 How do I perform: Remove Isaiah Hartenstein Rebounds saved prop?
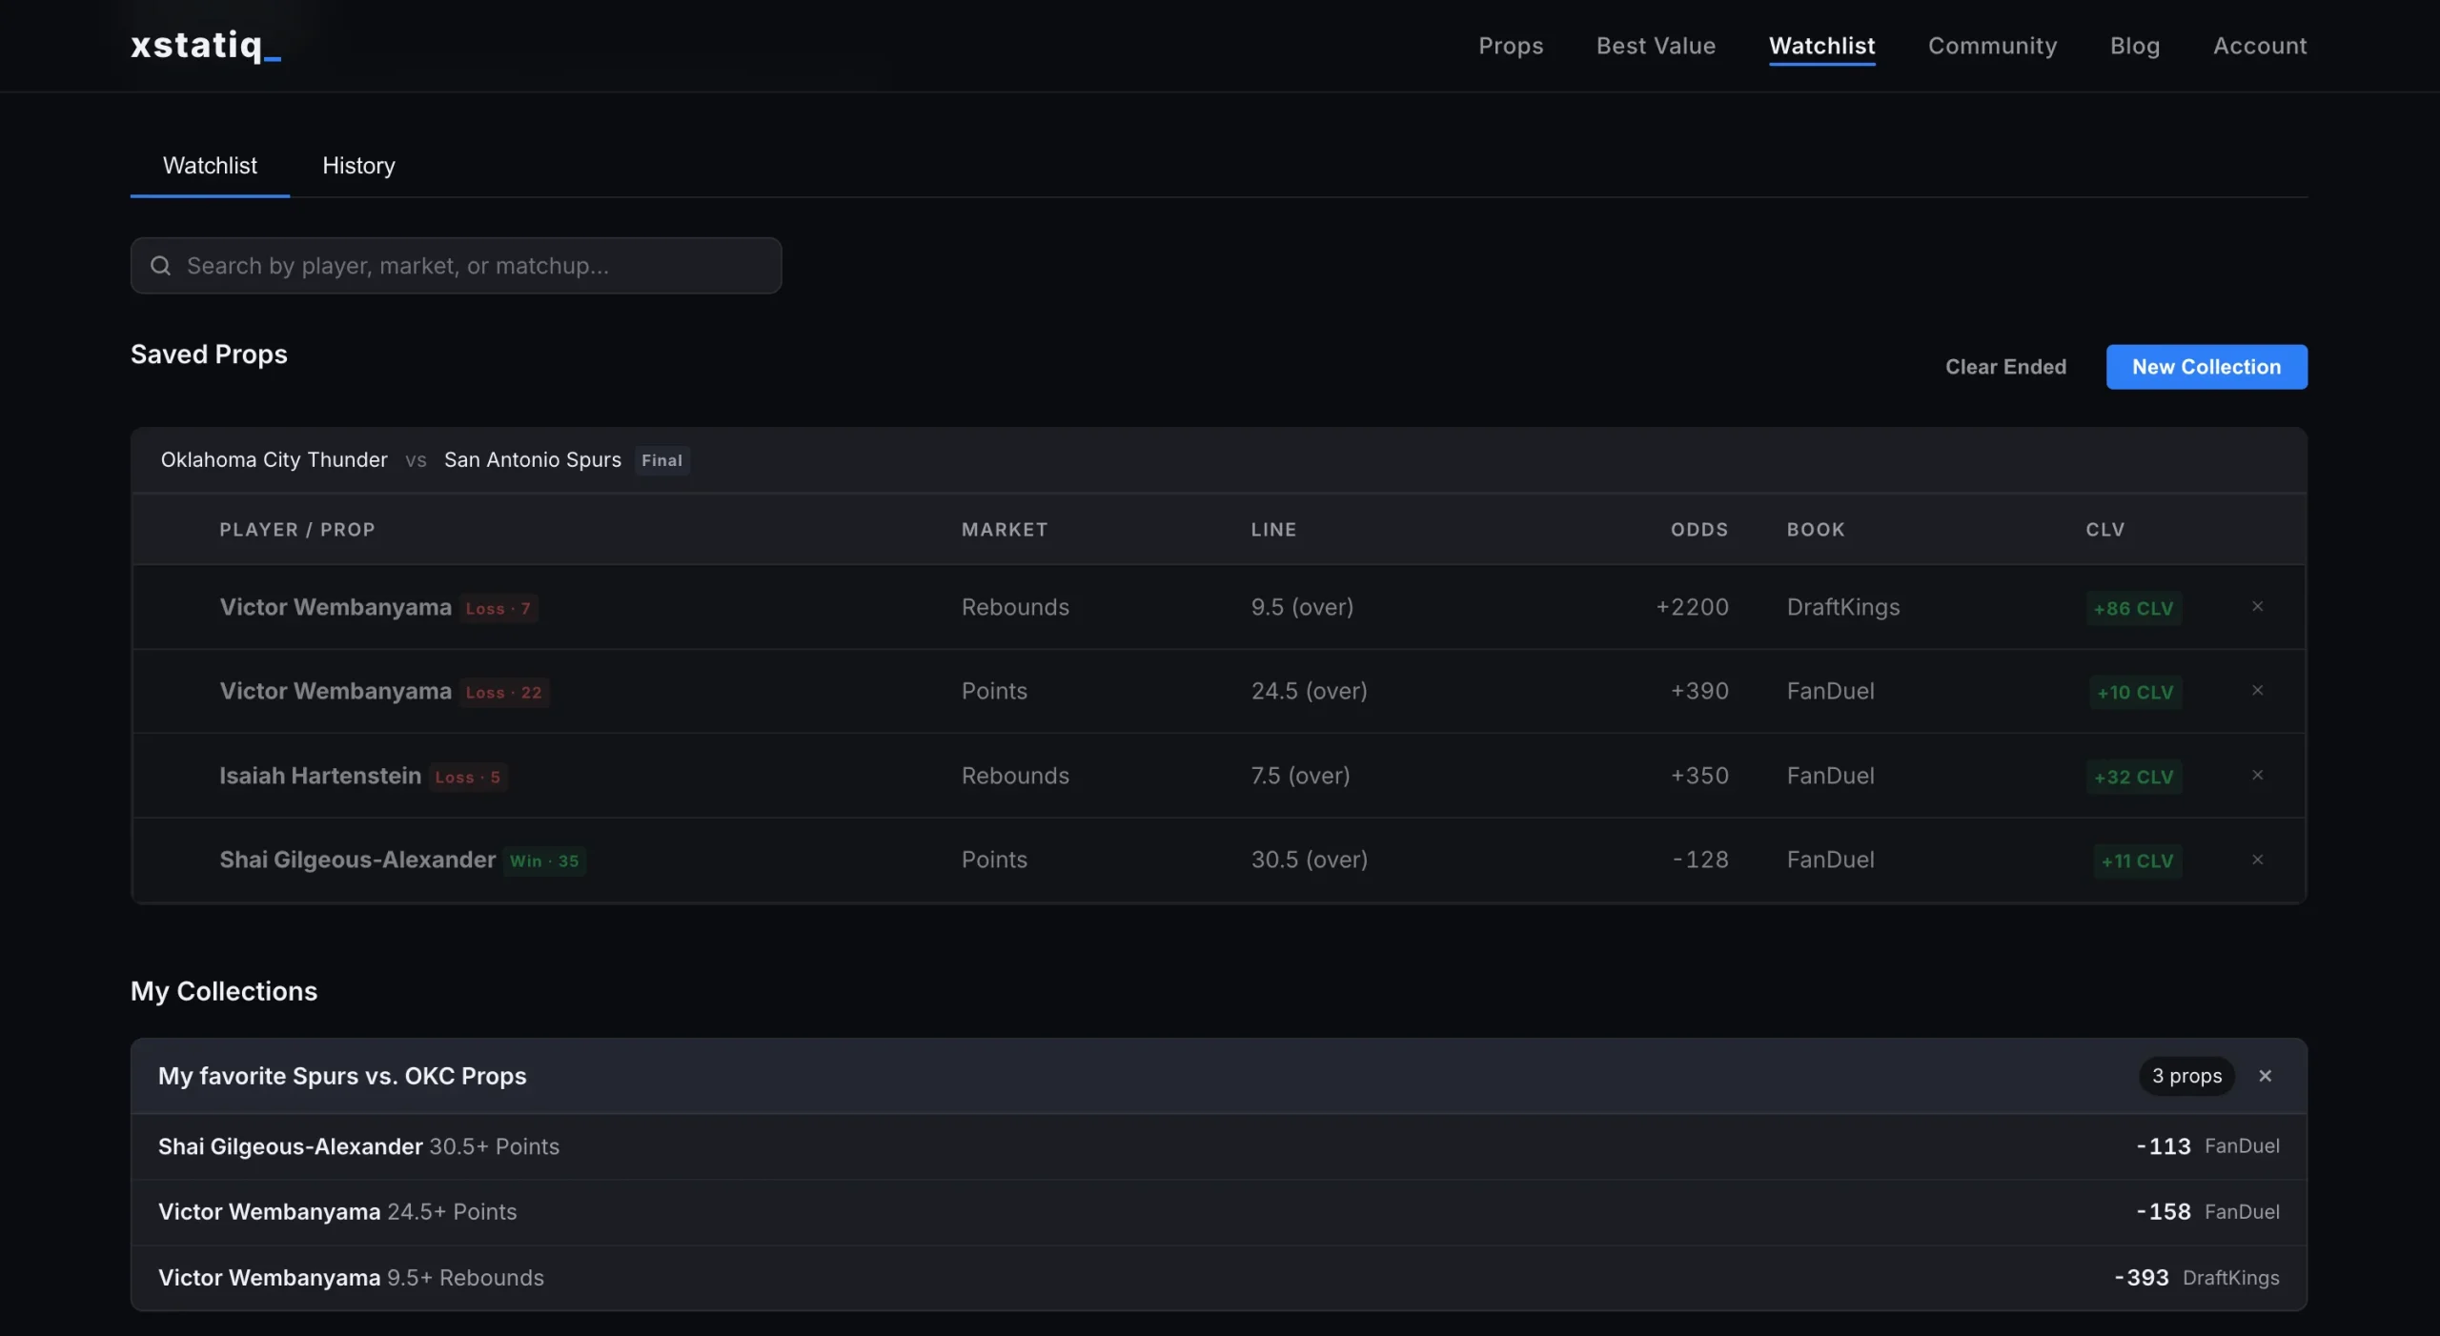pyautogui.click(x=2257, y=776)
